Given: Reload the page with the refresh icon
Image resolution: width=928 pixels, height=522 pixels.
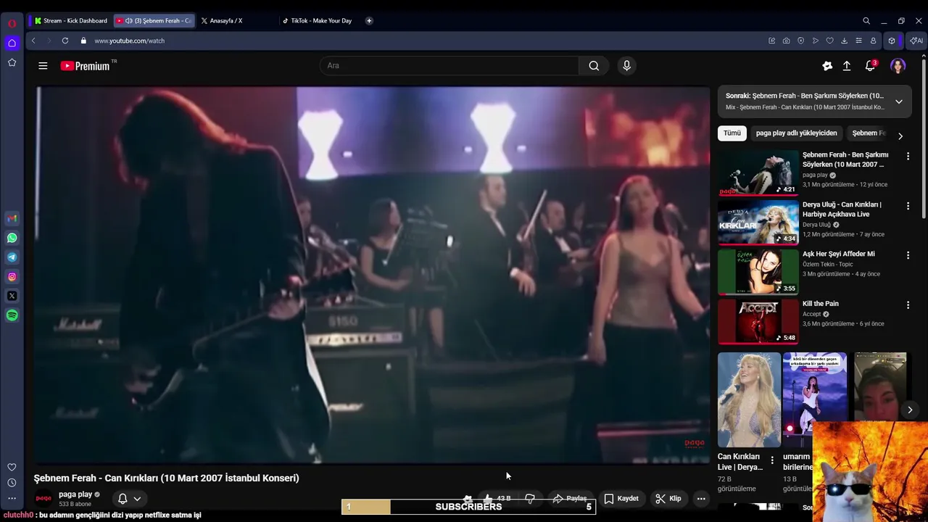Looking at the screenshot, I should coord(65,41).
